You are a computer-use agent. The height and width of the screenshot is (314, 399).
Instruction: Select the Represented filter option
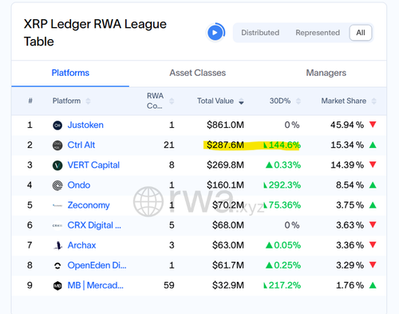point(318,33)
